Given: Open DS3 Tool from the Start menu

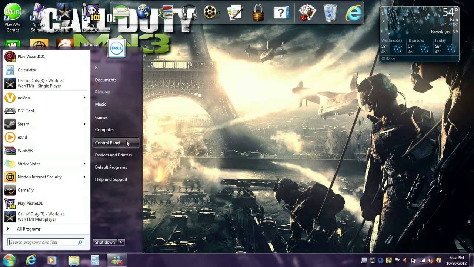Looking at the screenshot, I should 46,111.
